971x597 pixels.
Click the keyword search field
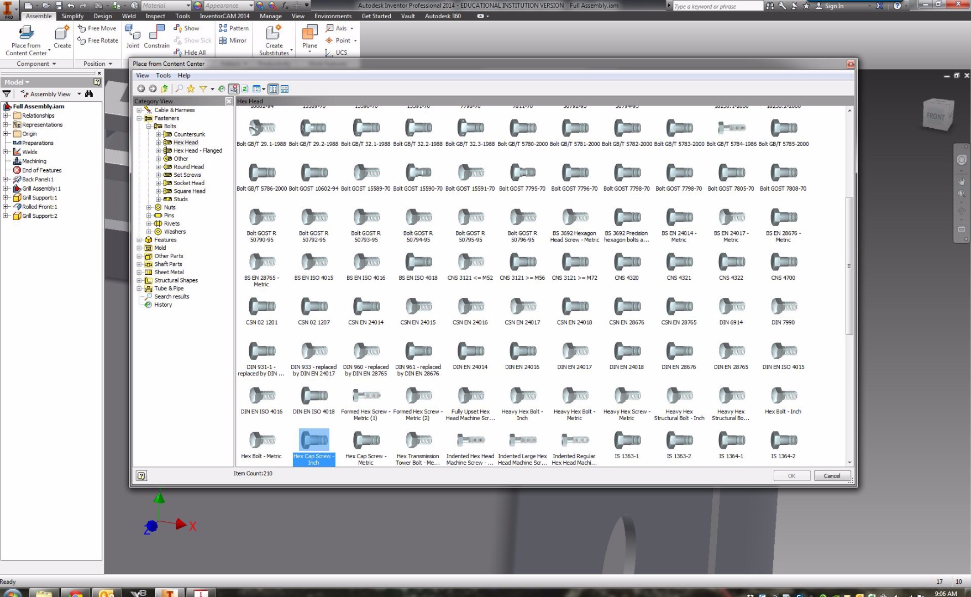click(717, 6)
